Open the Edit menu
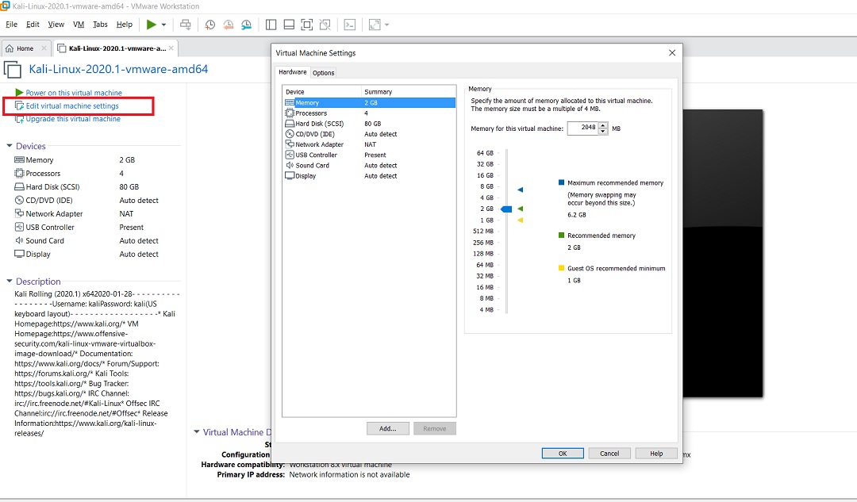Screen dimensions: 857x502 33,25
